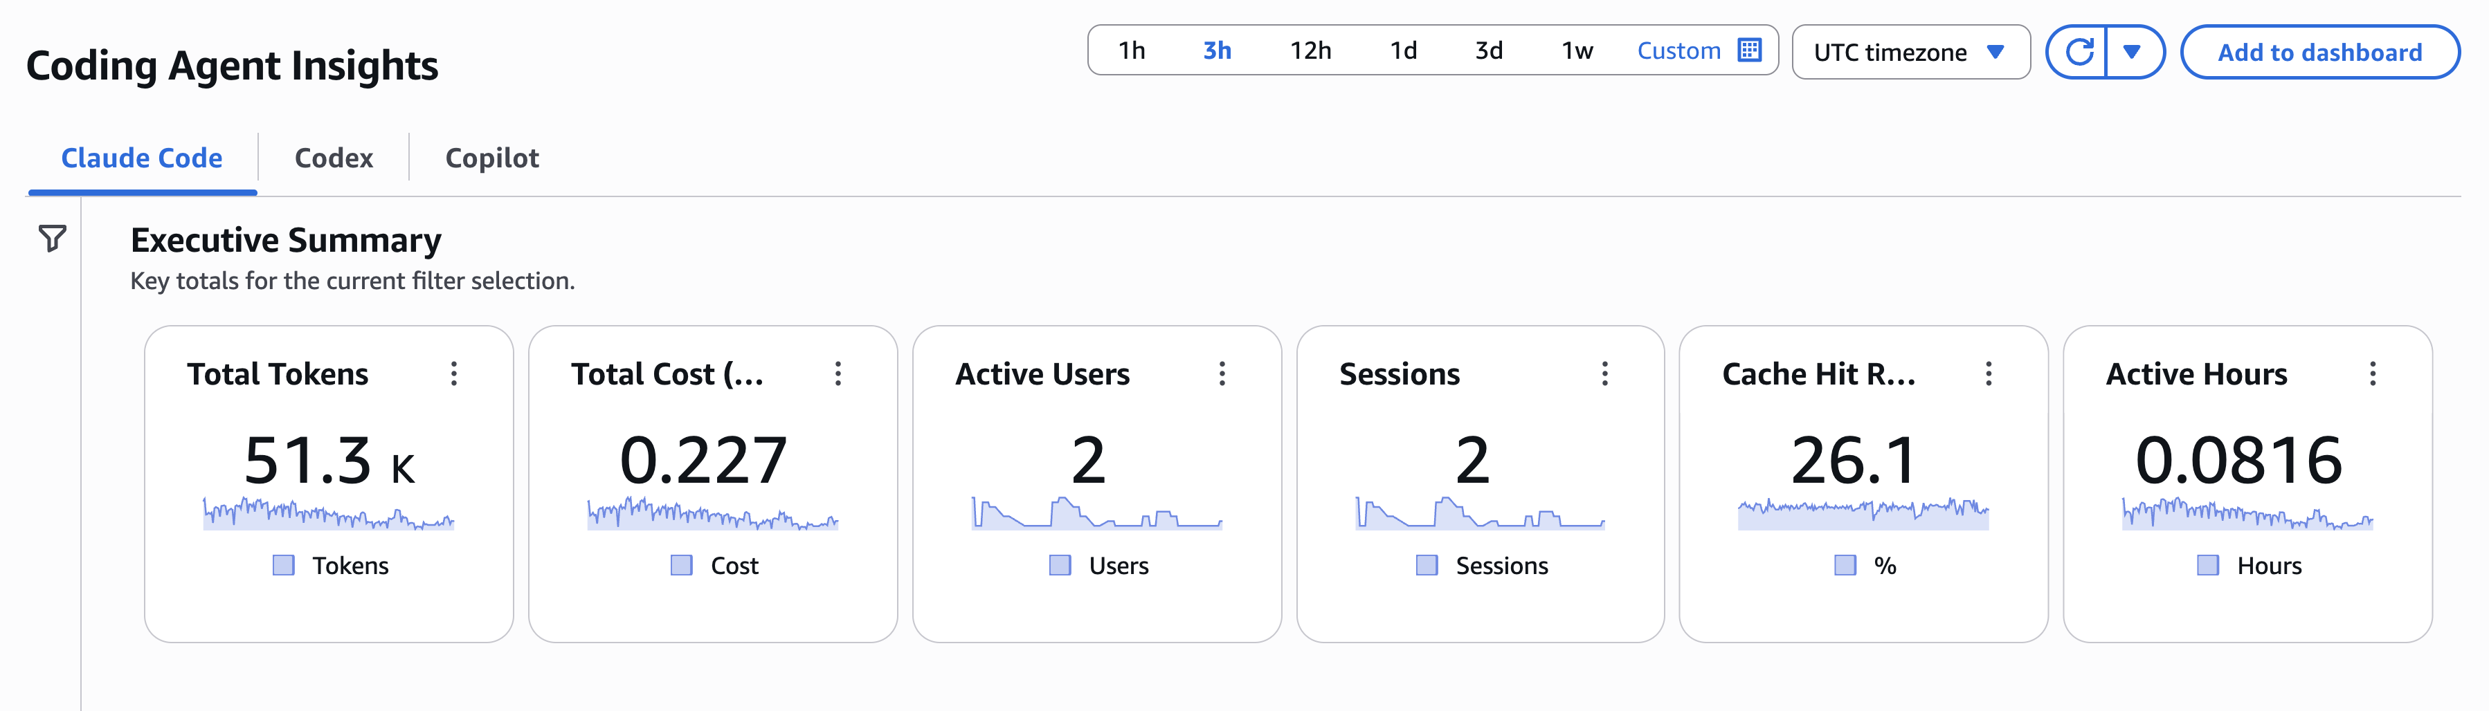Open Active Hours widget actions menu

tap(2372, 374)
